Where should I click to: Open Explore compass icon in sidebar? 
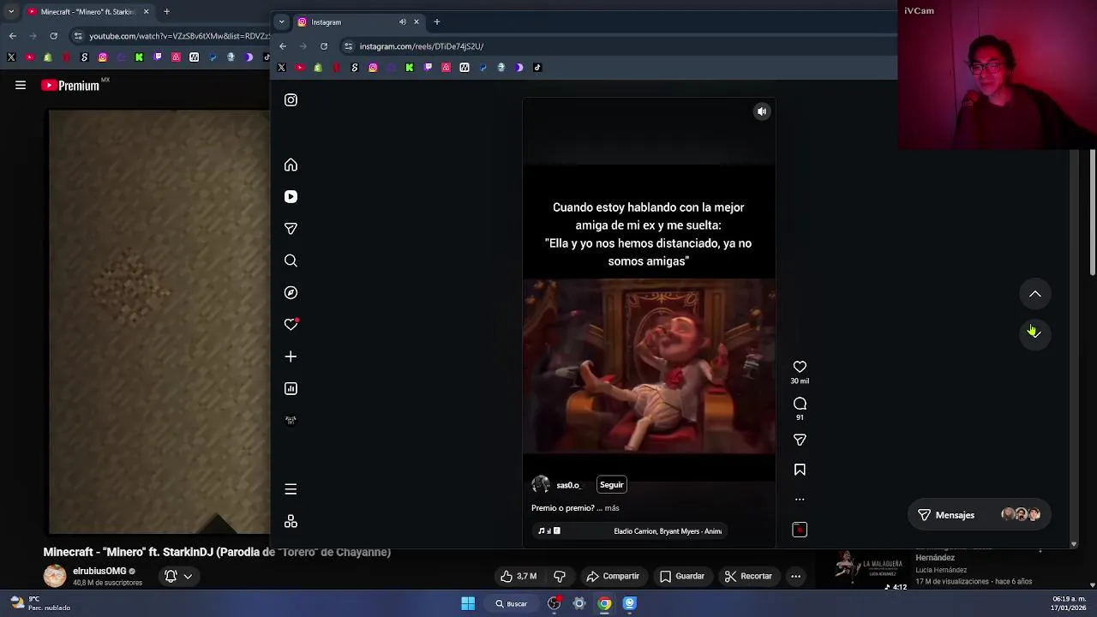pyautogui.click(x=291, y=292)
